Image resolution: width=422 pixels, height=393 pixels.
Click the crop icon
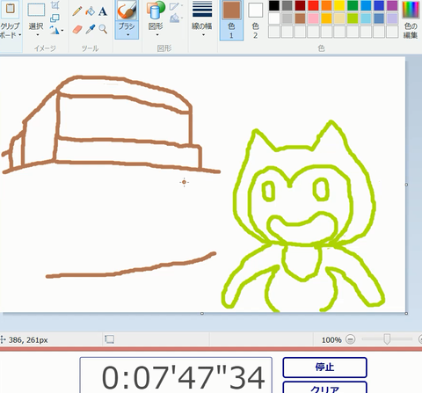pos(55,5)
